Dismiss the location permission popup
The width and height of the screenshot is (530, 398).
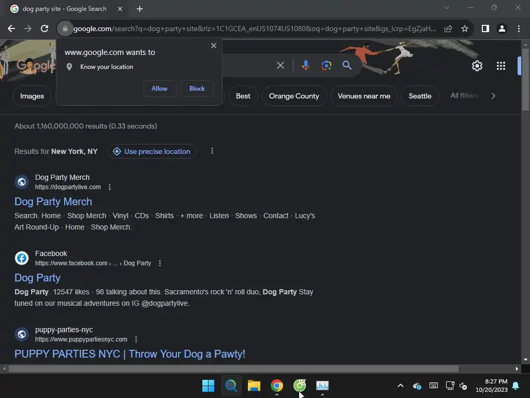pos(214,46)
